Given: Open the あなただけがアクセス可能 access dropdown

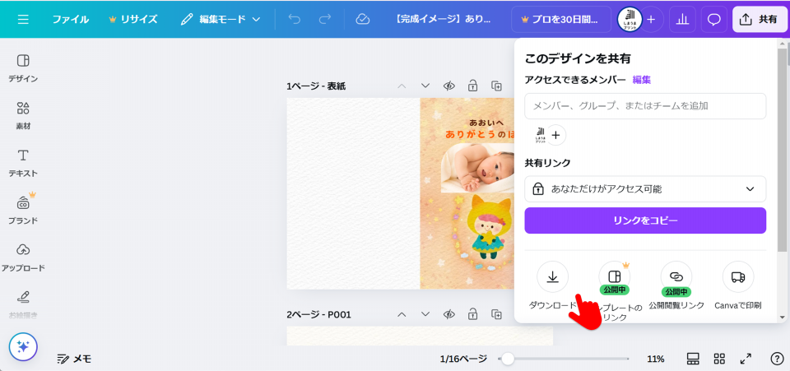Looking at the screenshot, I should tap(645, 189).
